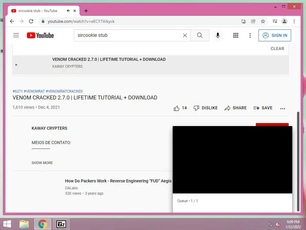
Task: Reload the page with refresh icon
Action: point(31,21)
